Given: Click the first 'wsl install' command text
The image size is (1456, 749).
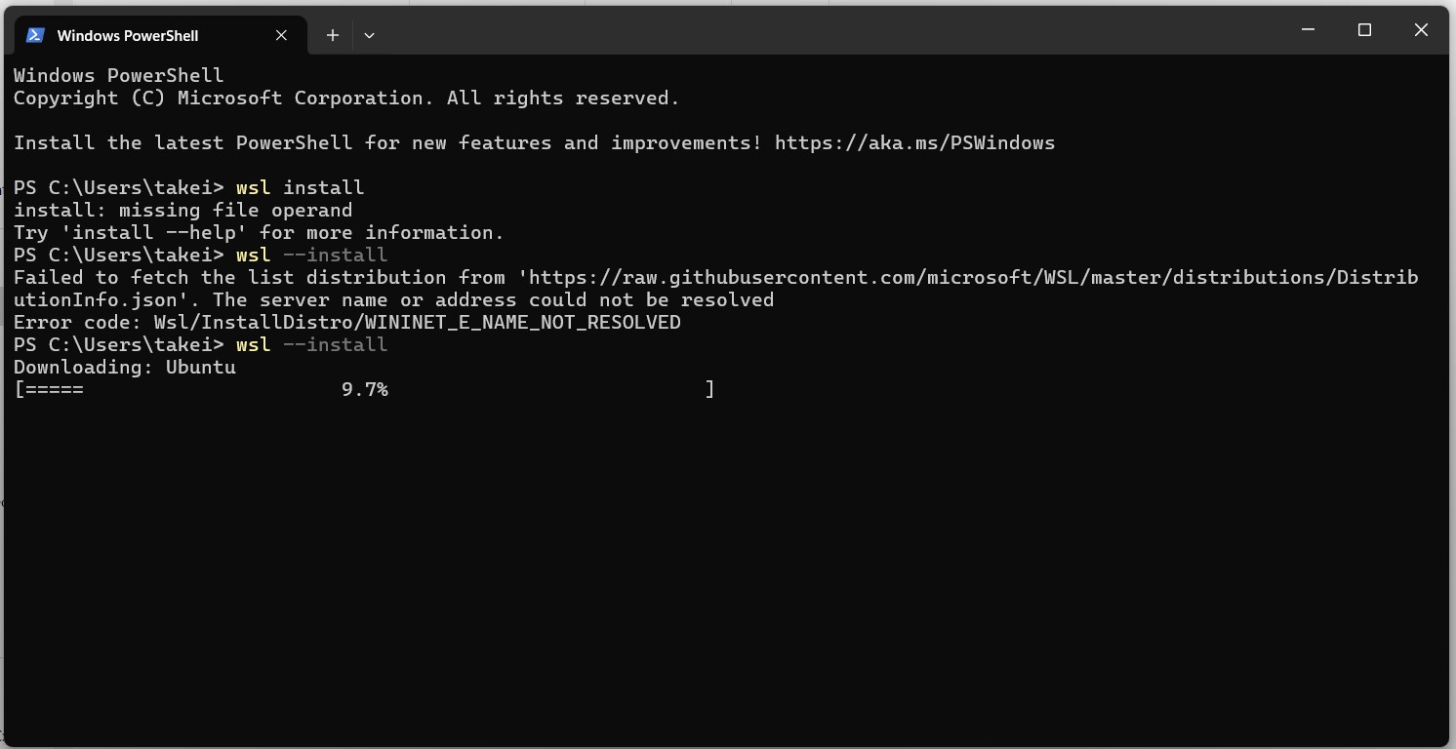Looking at the screenshot, I should coord(300,187).
